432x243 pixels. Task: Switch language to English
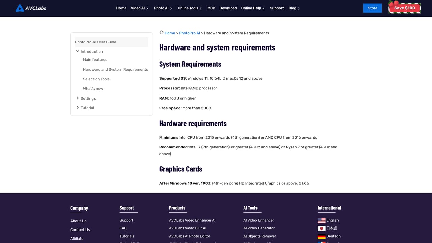332,220
